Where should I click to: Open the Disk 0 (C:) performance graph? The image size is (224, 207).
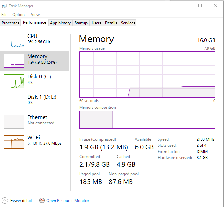pyautogui.click(x=14, y=81)
